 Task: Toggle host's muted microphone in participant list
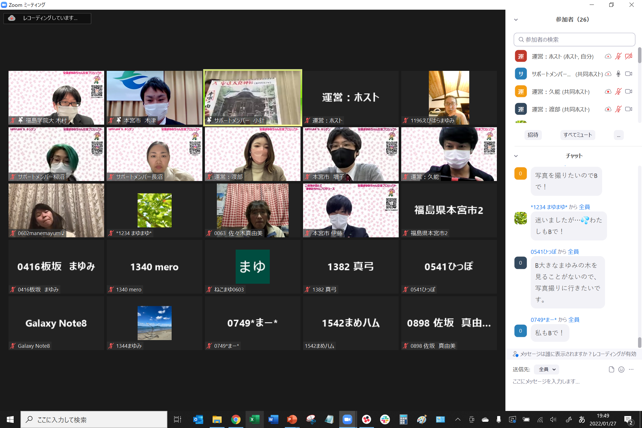click(618, 56)
